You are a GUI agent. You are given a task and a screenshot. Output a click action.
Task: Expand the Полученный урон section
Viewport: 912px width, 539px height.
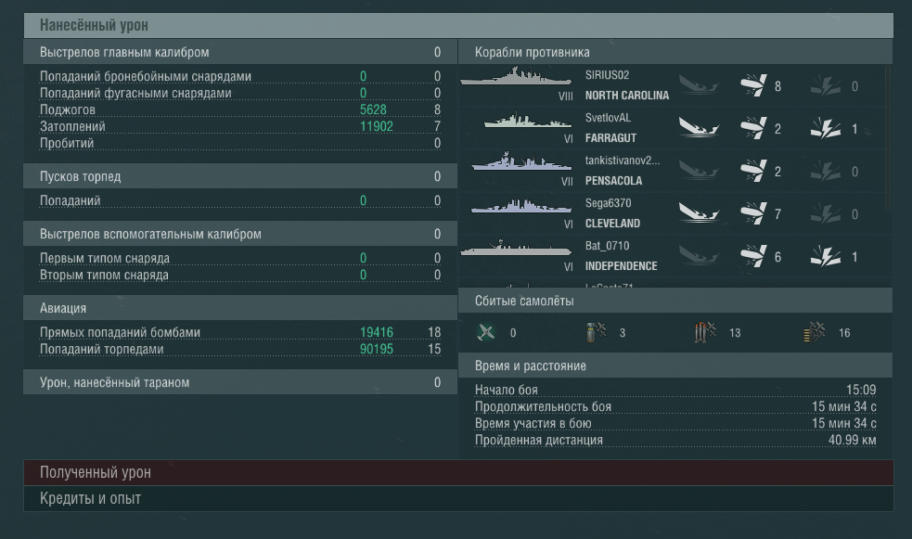pyautogui.click(x=458, y=472)
